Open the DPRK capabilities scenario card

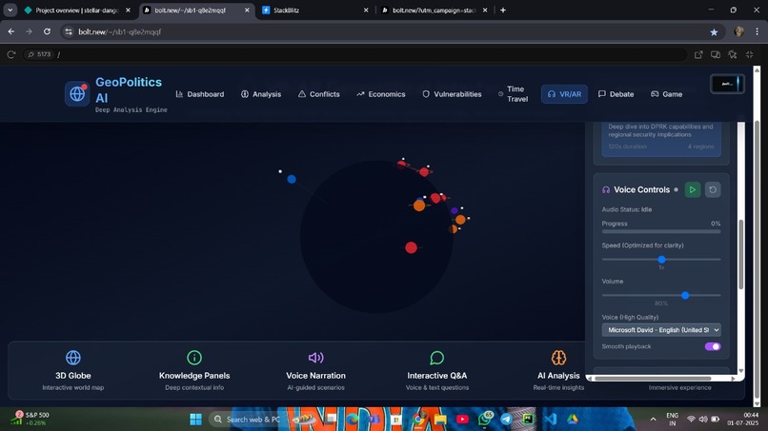(x=661, y=139)
